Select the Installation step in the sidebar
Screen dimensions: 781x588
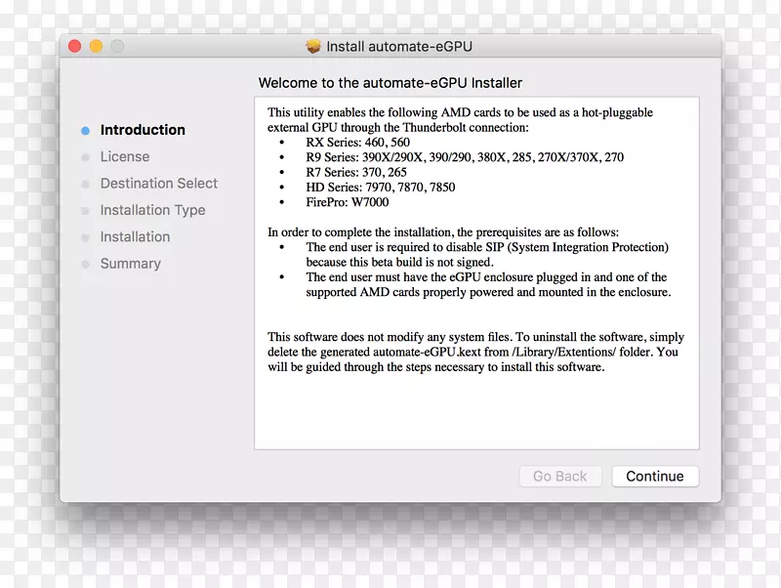(x=135, y=236)
